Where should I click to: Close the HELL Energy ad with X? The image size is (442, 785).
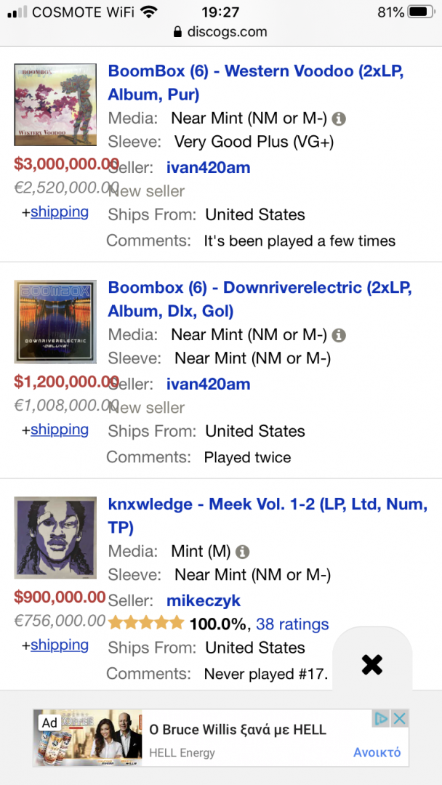point(399,719)
